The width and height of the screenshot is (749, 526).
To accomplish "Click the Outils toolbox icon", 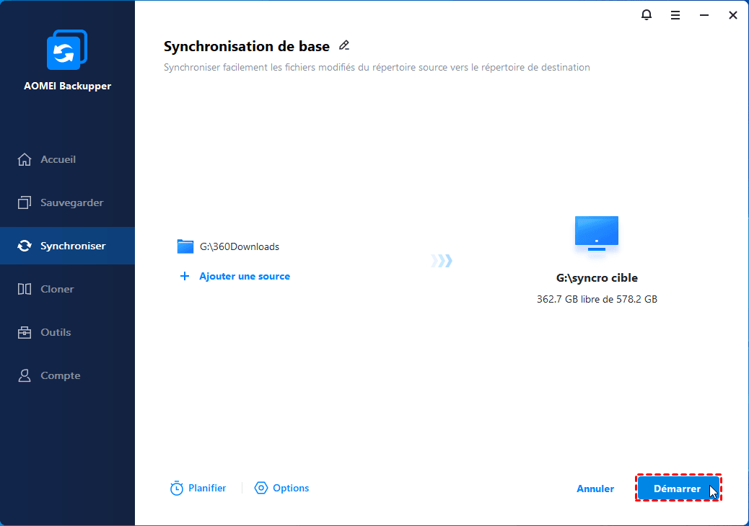I will click(25, 332).
